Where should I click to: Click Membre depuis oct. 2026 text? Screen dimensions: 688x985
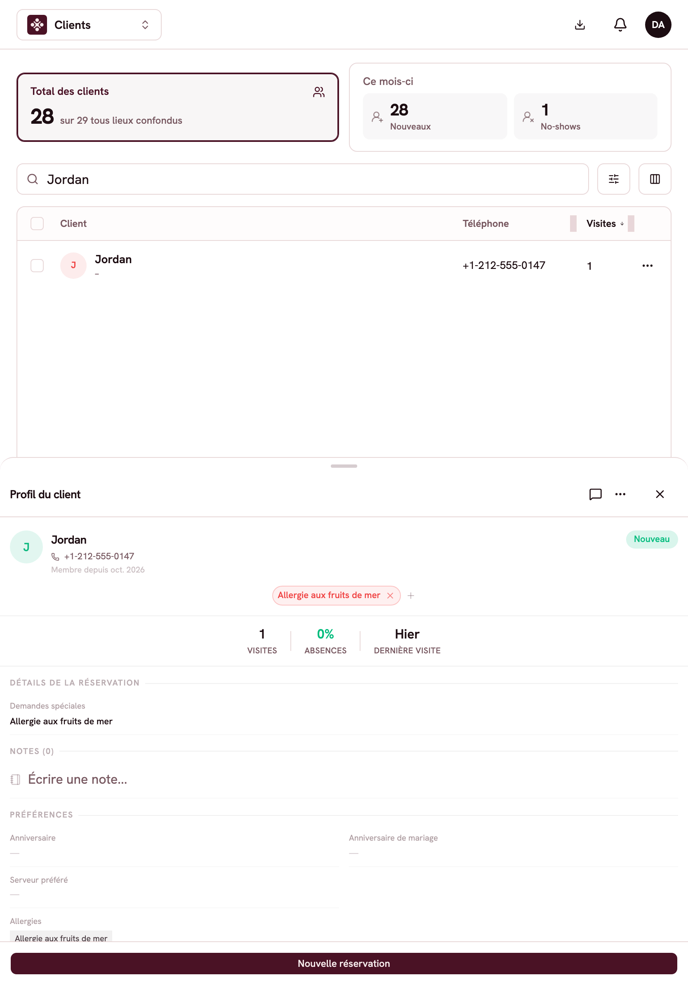coord(98,570)
